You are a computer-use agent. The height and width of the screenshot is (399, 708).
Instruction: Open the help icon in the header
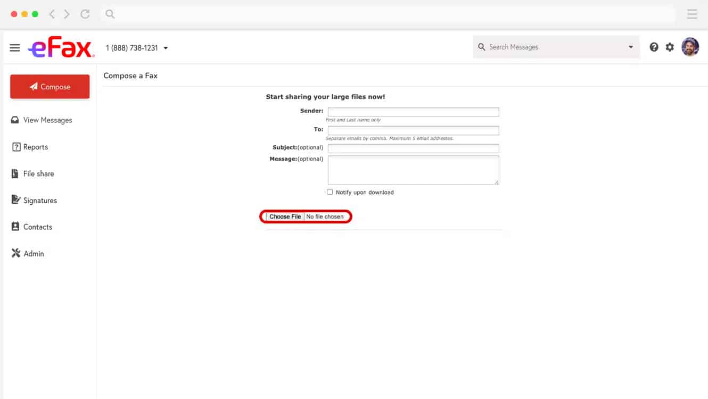point(654,47)
